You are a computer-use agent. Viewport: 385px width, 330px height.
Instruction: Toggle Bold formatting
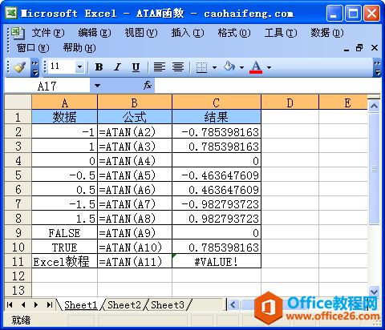tap(99, 67)
